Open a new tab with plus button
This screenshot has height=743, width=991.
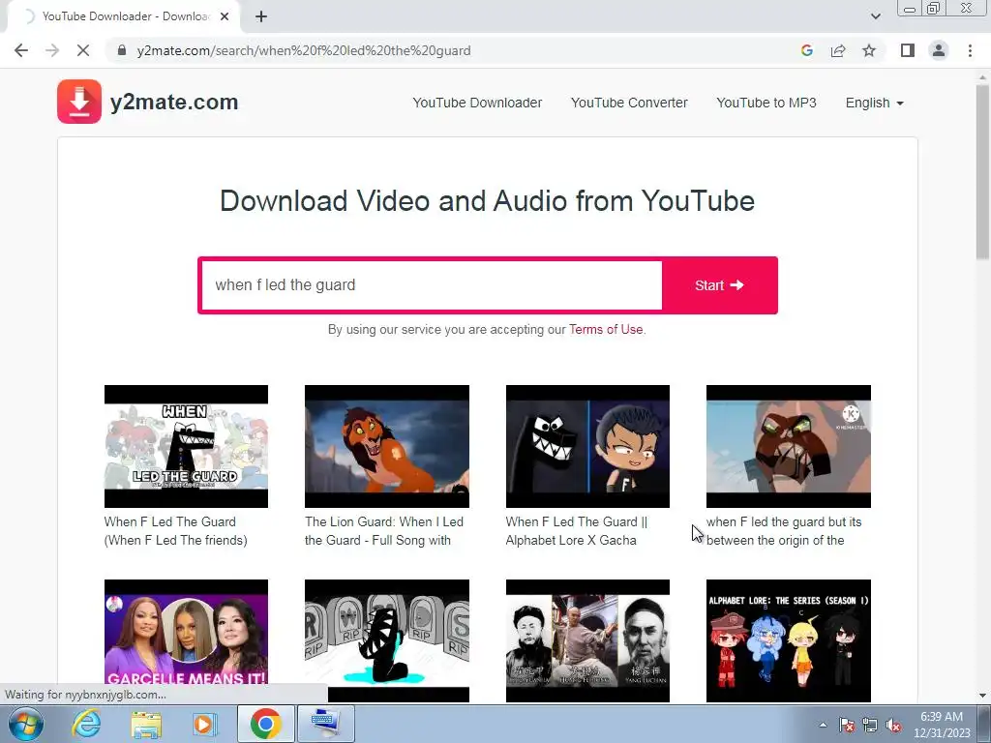(x=261, y=17)
